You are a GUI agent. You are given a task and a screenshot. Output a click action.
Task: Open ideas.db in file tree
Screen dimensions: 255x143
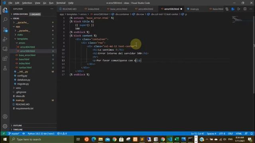pos(20,96)
